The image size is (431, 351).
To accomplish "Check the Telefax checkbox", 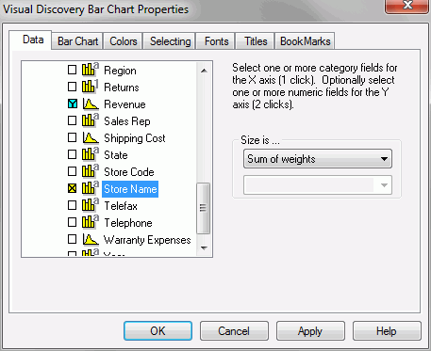I will click(x=73, y=205).
